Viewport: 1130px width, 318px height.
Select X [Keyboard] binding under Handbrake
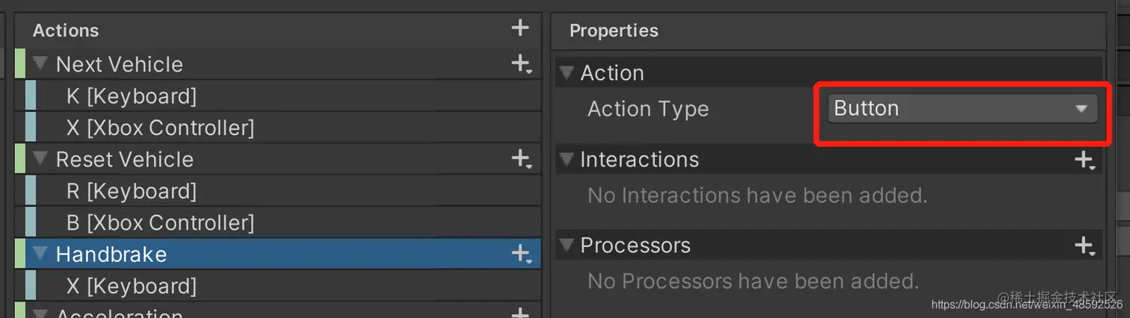(132, 286)
